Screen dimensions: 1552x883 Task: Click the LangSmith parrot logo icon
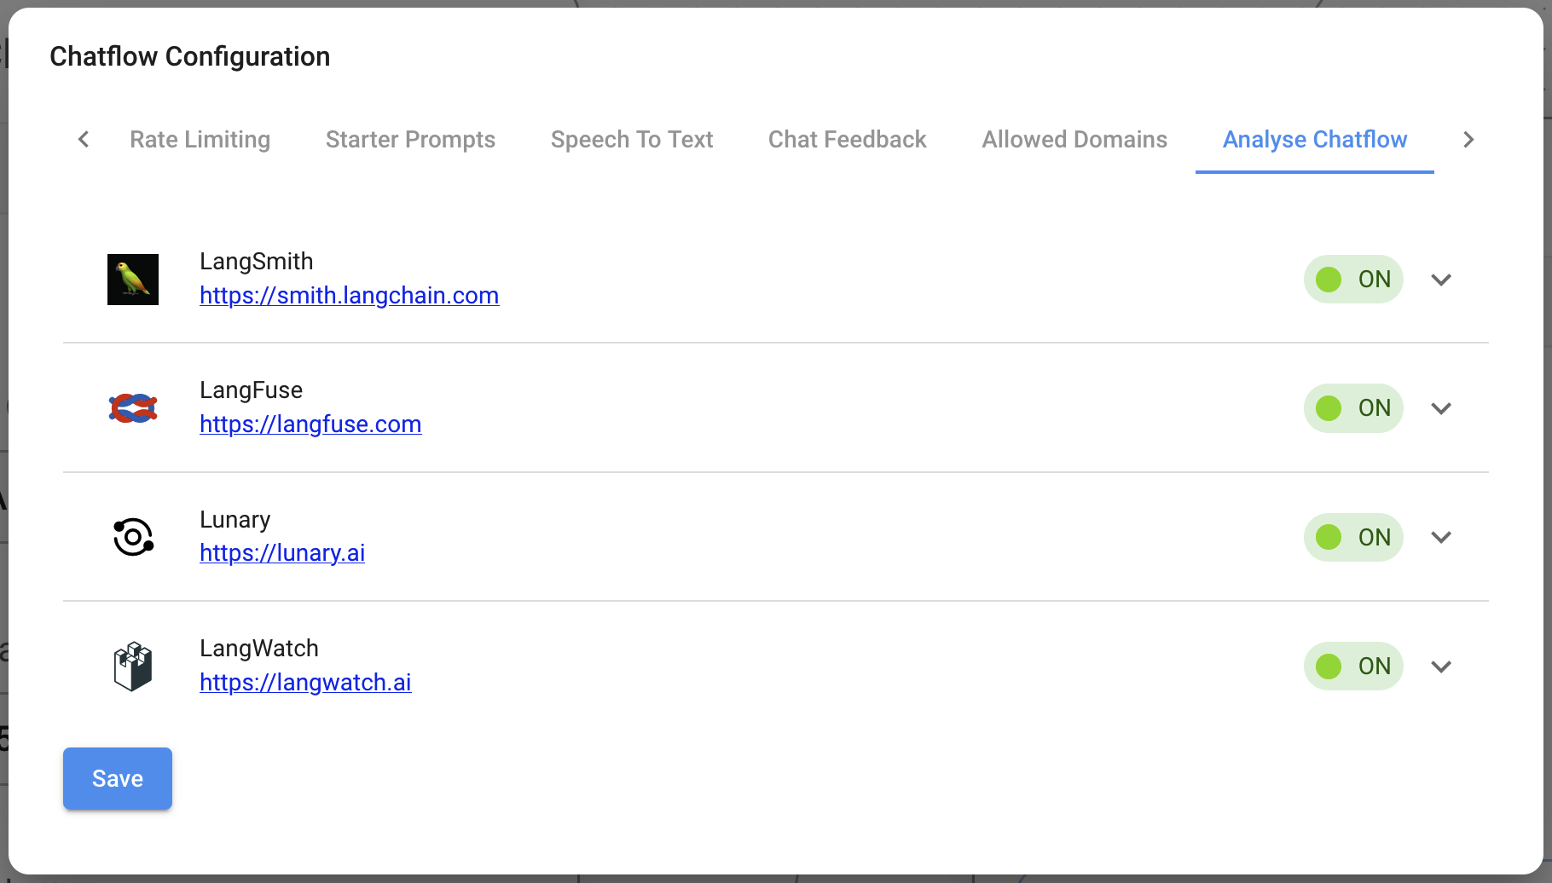(x=132, y=279)
